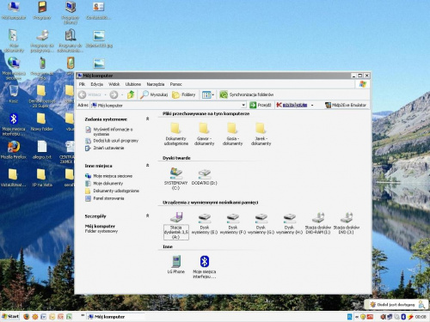Click the Przejdź go button
430x322 pixels.
tap(261, 105)
